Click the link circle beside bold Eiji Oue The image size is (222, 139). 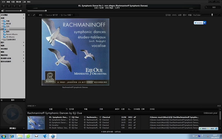pos(70,117)
